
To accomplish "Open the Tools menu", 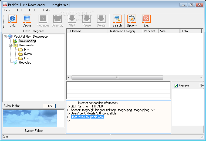I will [32, 10].
